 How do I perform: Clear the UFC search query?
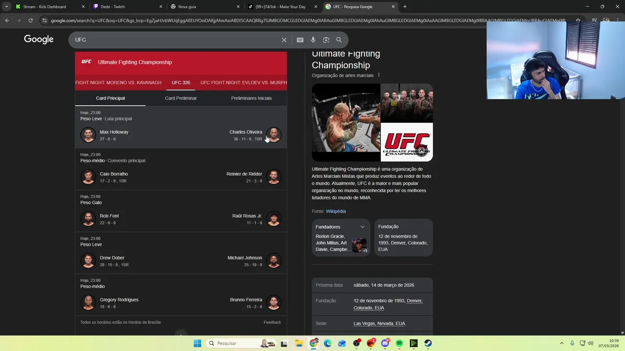[x=284, y=40]
